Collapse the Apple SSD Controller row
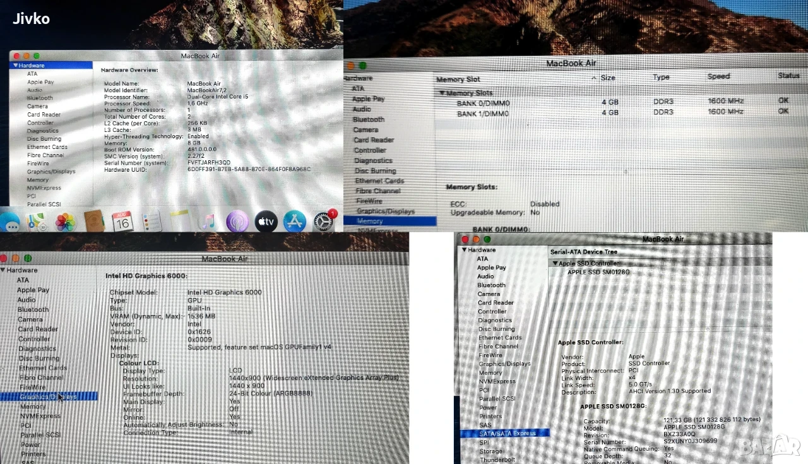Screen dimensions: 808x464 click(555, 263)
